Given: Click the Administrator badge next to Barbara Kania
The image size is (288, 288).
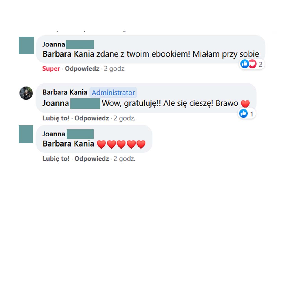Looking at the screenshot, I should point(113,92).
